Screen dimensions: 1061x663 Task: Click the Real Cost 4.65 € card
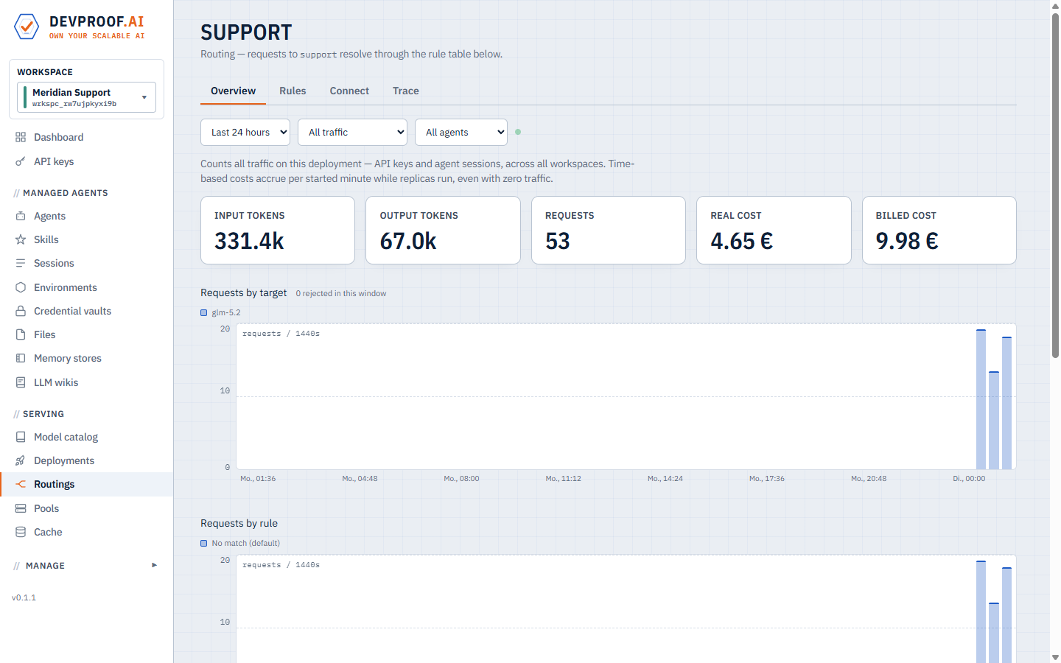774,230
